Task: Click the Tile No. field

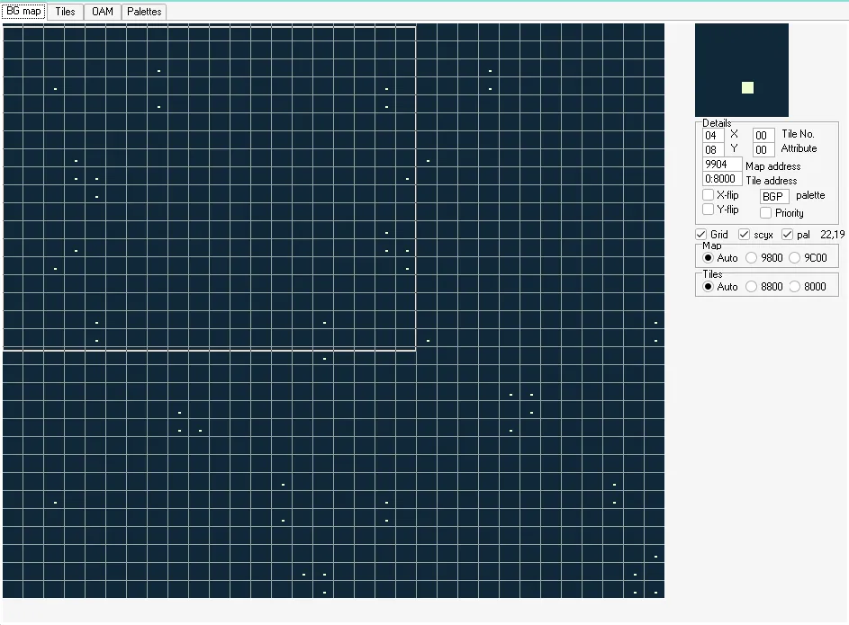Action: (x=763, y=135)
